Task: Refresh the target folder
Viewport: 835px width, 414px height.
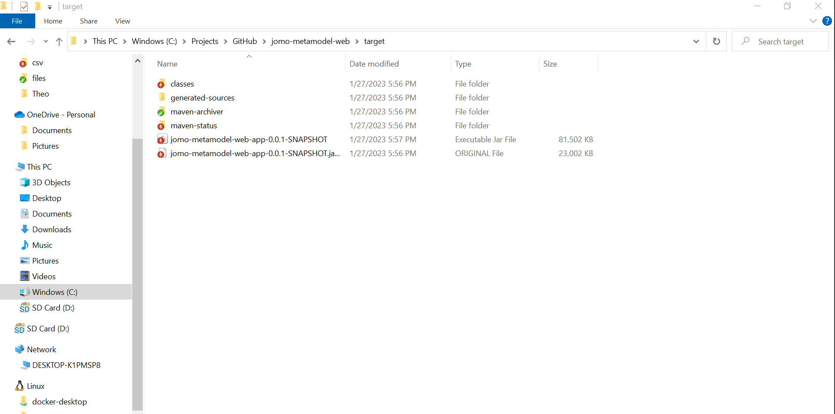Action: [x=717, y=41]
